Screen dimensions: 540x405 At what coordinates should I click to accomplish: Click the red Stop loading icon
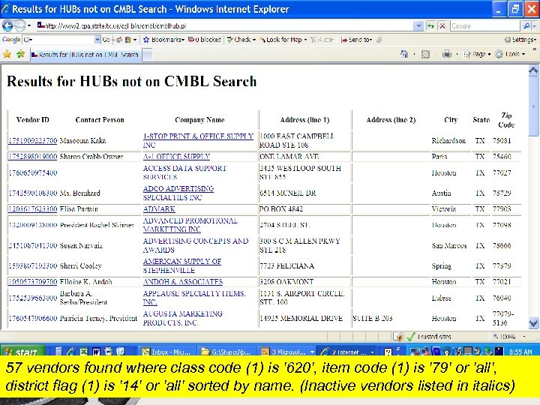click(x=442, y=25)
